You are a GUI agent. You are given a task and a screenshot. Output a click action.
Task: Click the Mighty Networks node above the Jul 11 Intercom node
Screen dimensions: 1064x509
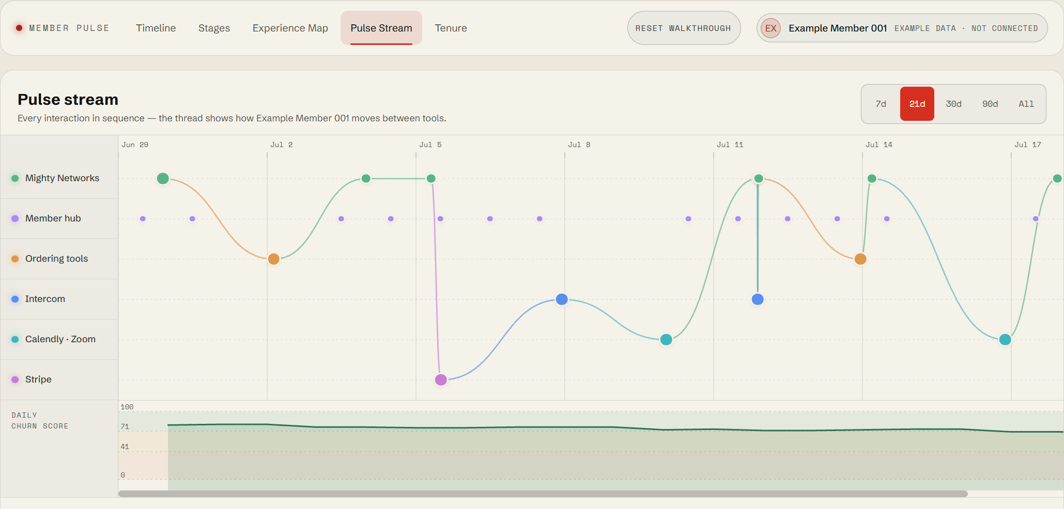pos(759,179)
